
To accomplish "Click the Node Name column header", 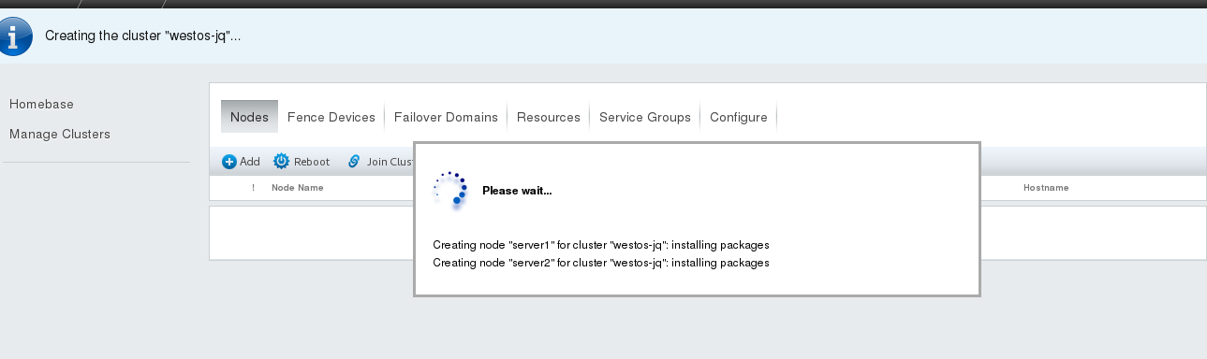I will [x=298, y=188].
